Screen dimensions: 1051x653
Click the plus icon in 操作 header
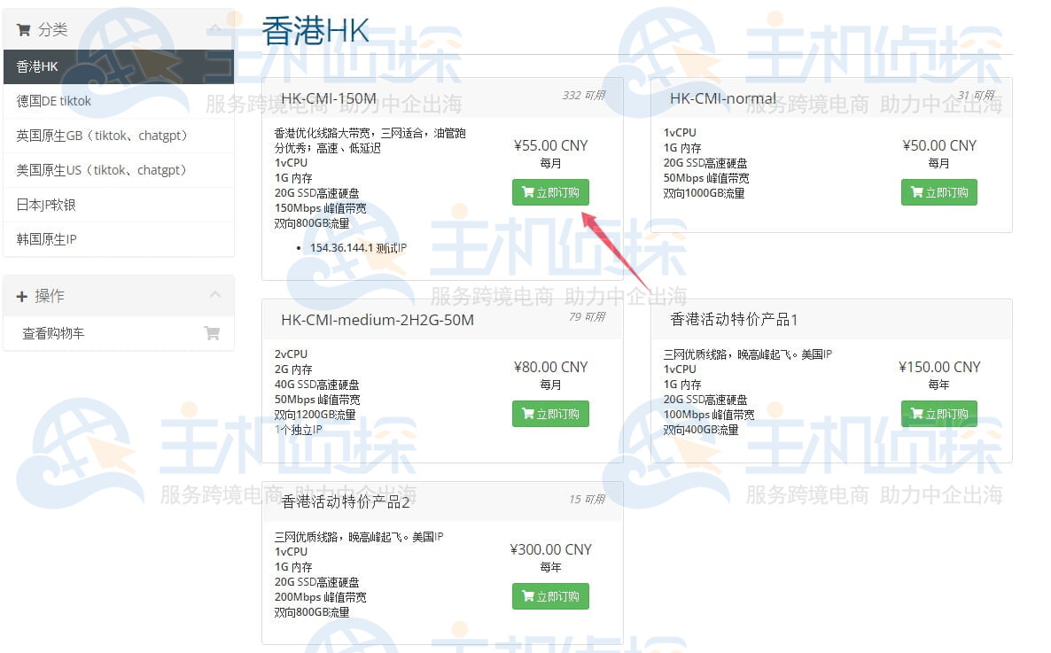pyautogui.click(x=22, y=296)
